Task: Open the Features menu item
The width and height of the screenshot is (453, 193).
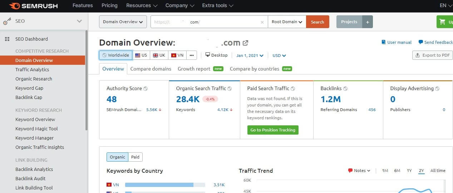Action: tap(83, 6)
